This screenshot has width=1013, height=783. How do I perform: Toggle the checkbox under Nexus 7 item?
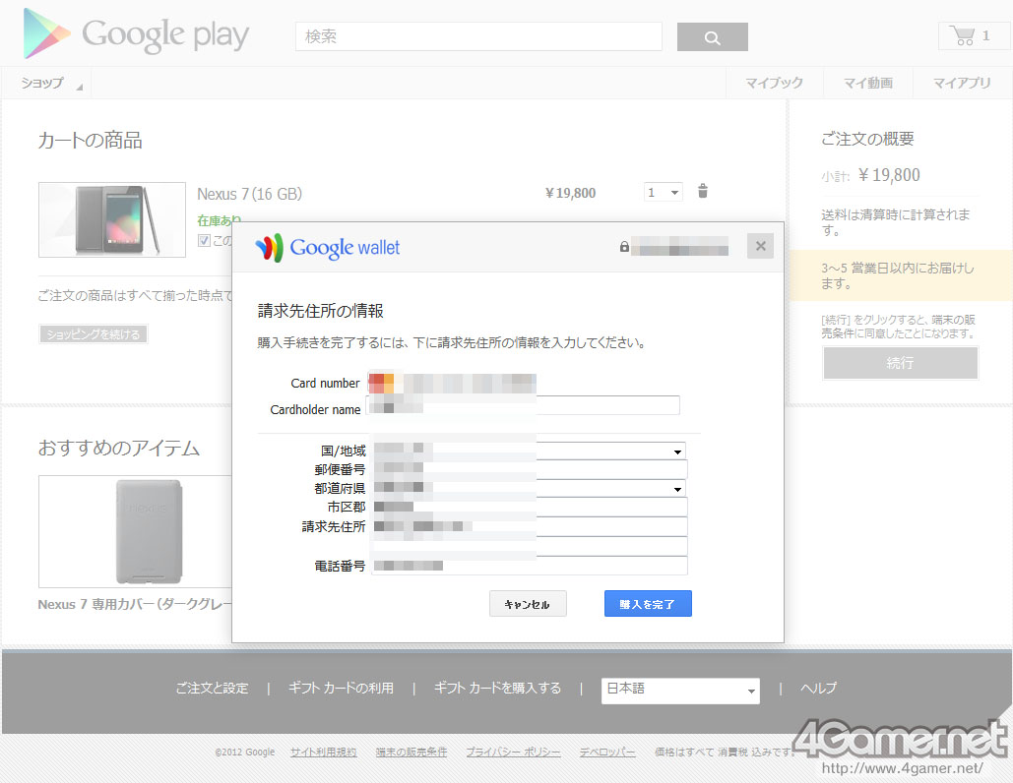[x=204, y=240]
